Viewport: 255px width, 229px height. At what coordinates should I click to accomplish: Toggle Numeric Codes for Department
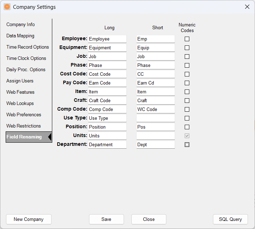[187, 145]
